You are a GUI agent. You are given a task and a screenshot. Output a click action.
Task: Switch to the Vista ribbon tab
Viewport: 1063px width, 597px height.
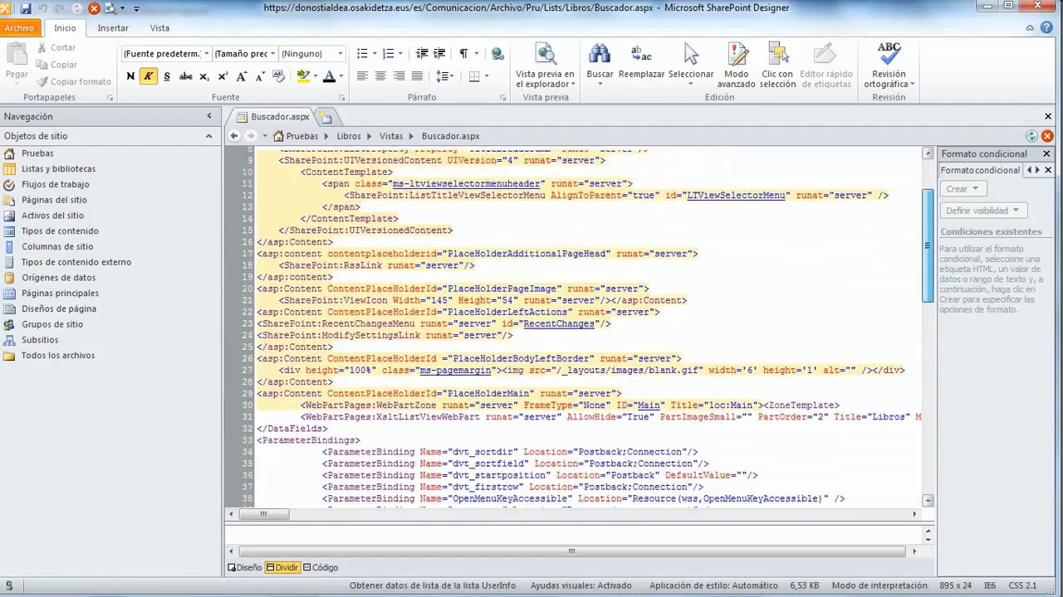pyautogui.click(x=159, y=28)
